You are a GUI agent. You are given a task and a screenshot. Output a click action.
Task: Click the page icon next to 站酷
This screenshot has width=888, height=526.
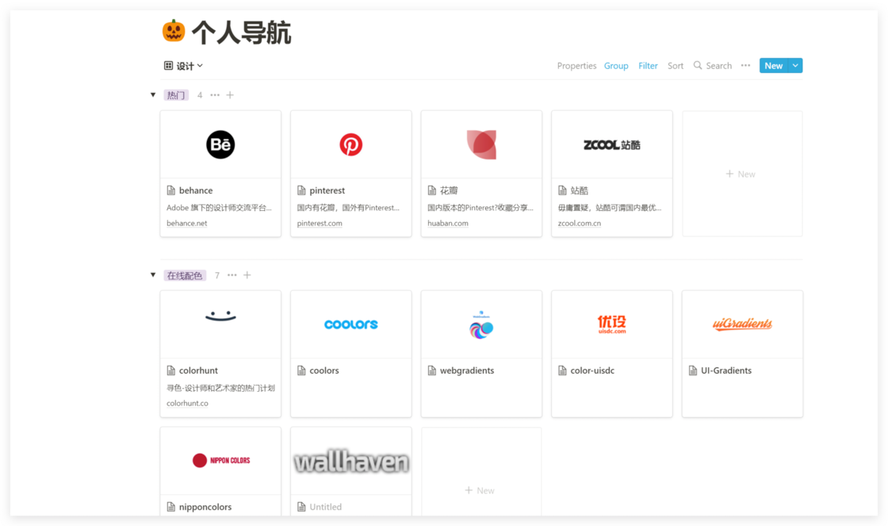click(x=562, y=190)
